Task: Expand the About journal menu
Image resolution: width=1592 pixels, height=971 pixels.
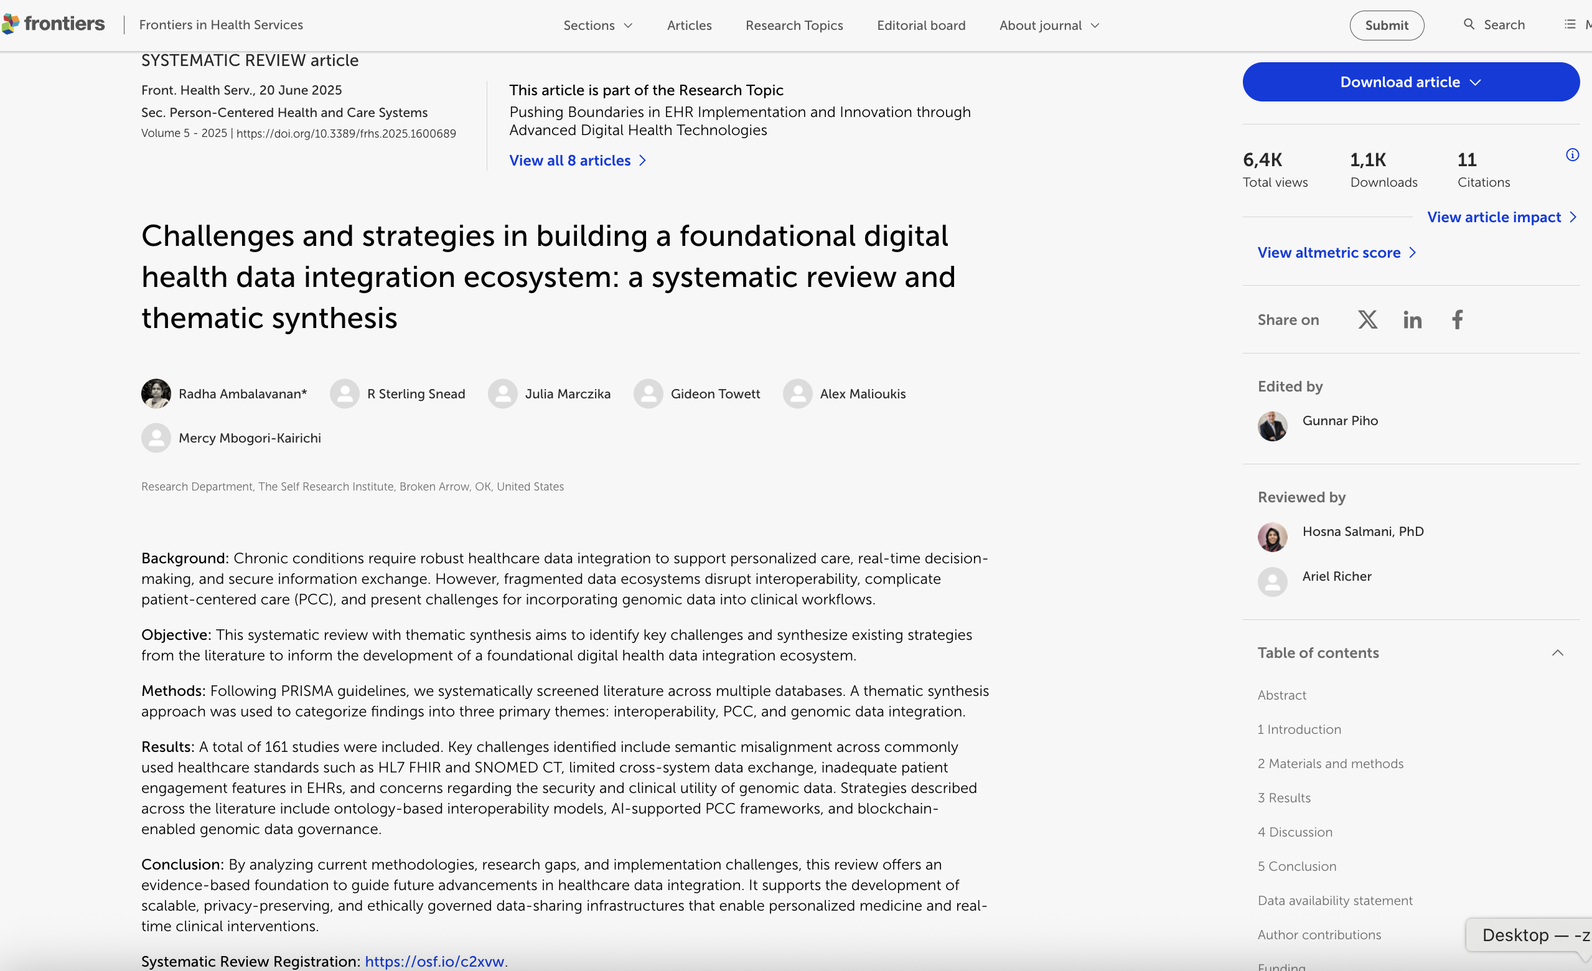Action: click(x=1049, y=25)
